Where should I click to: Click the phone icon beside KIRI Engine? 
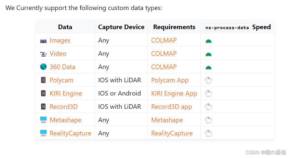[x=43, y=94]
